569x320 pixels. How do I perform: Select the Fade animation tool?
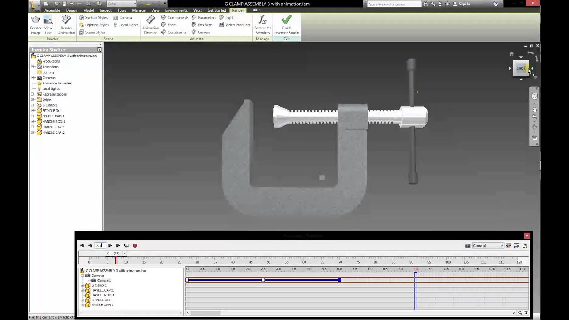tap(168, 25)
